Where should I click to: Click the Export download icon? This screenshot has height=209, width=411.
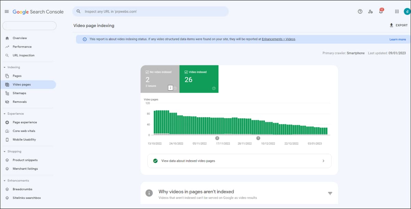click(391, 25)
